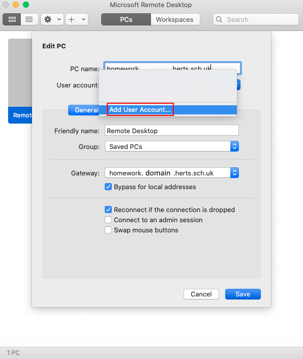The image size is (303, 359).
Task: Check Swap mouse buttons option
Action: [x=108, y=230]
